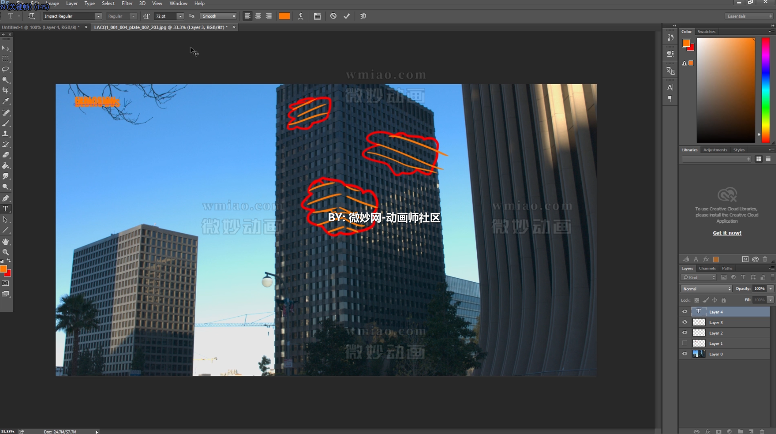
Task: Hide Layer 4 visibility eye
Action: click(685, 312)
